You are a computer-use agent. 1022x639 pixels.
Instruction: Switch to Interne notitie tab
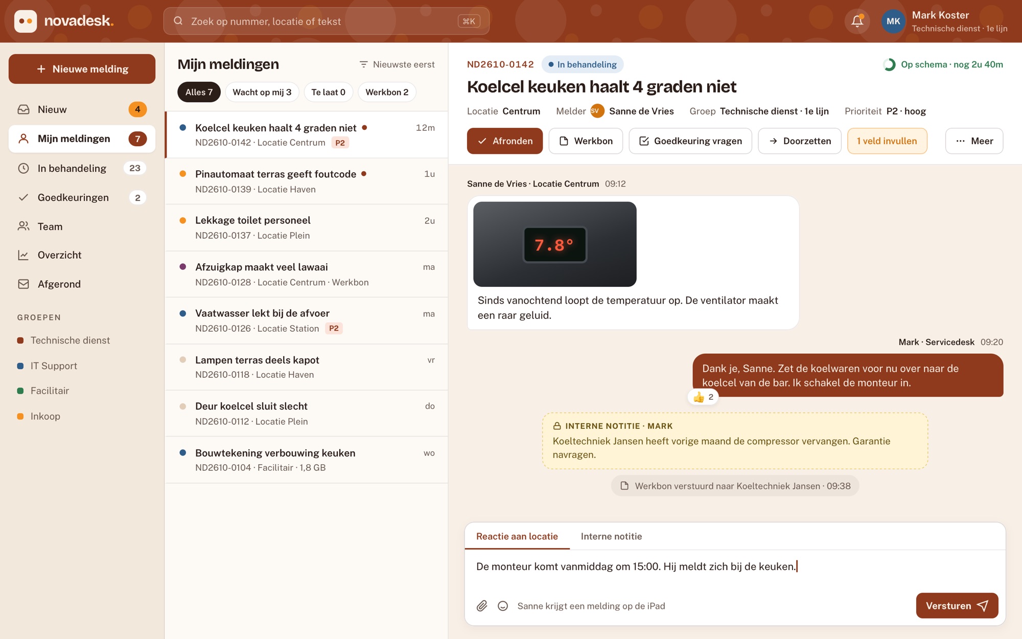pyautogui.click(x=611, y=536)
